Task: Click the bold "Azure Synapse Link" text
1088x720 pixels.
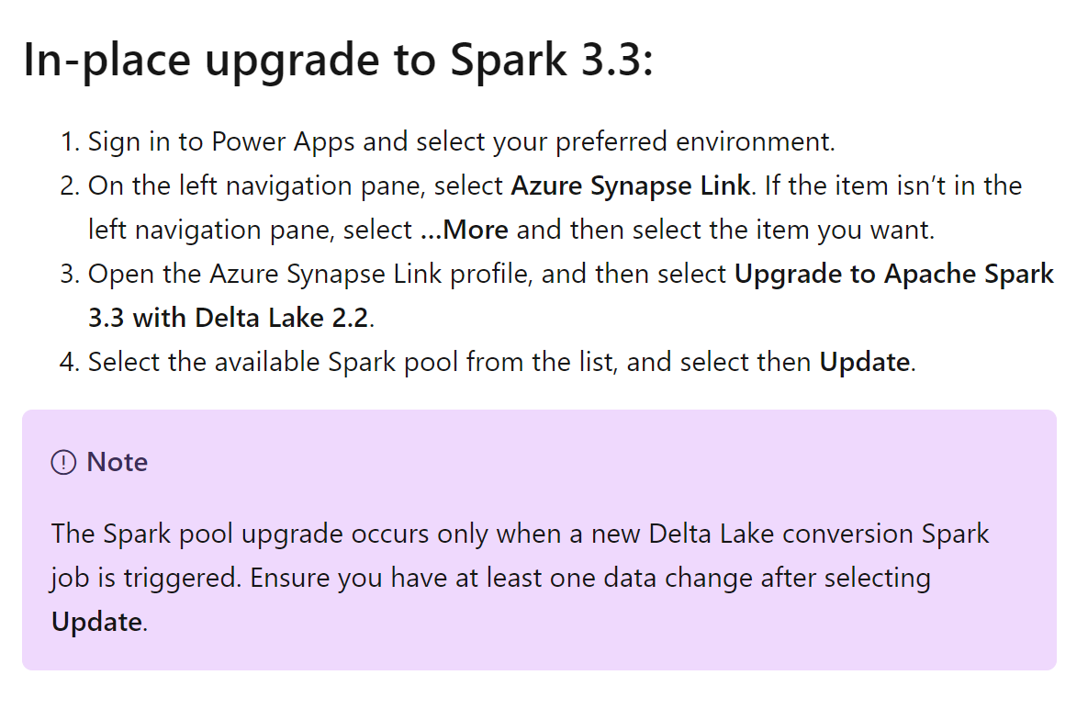Action: (630, 186)
